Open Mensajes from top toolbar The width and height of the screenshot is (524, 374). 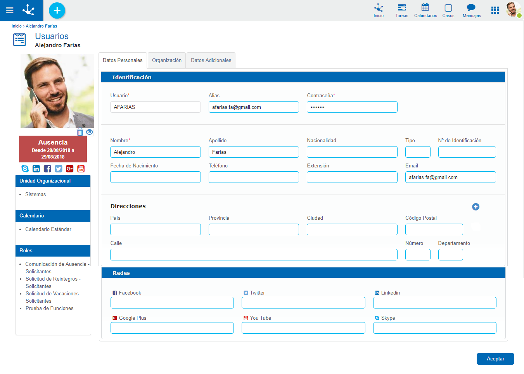click(x=472, y=10)
